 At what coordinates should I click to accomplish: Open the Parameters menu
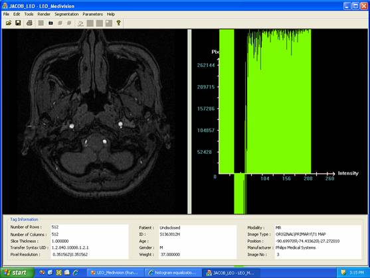(93, 14)
